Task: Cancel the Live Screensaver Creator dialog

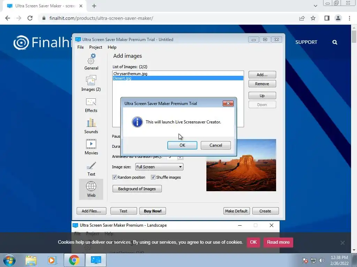Action: point(216,145)
